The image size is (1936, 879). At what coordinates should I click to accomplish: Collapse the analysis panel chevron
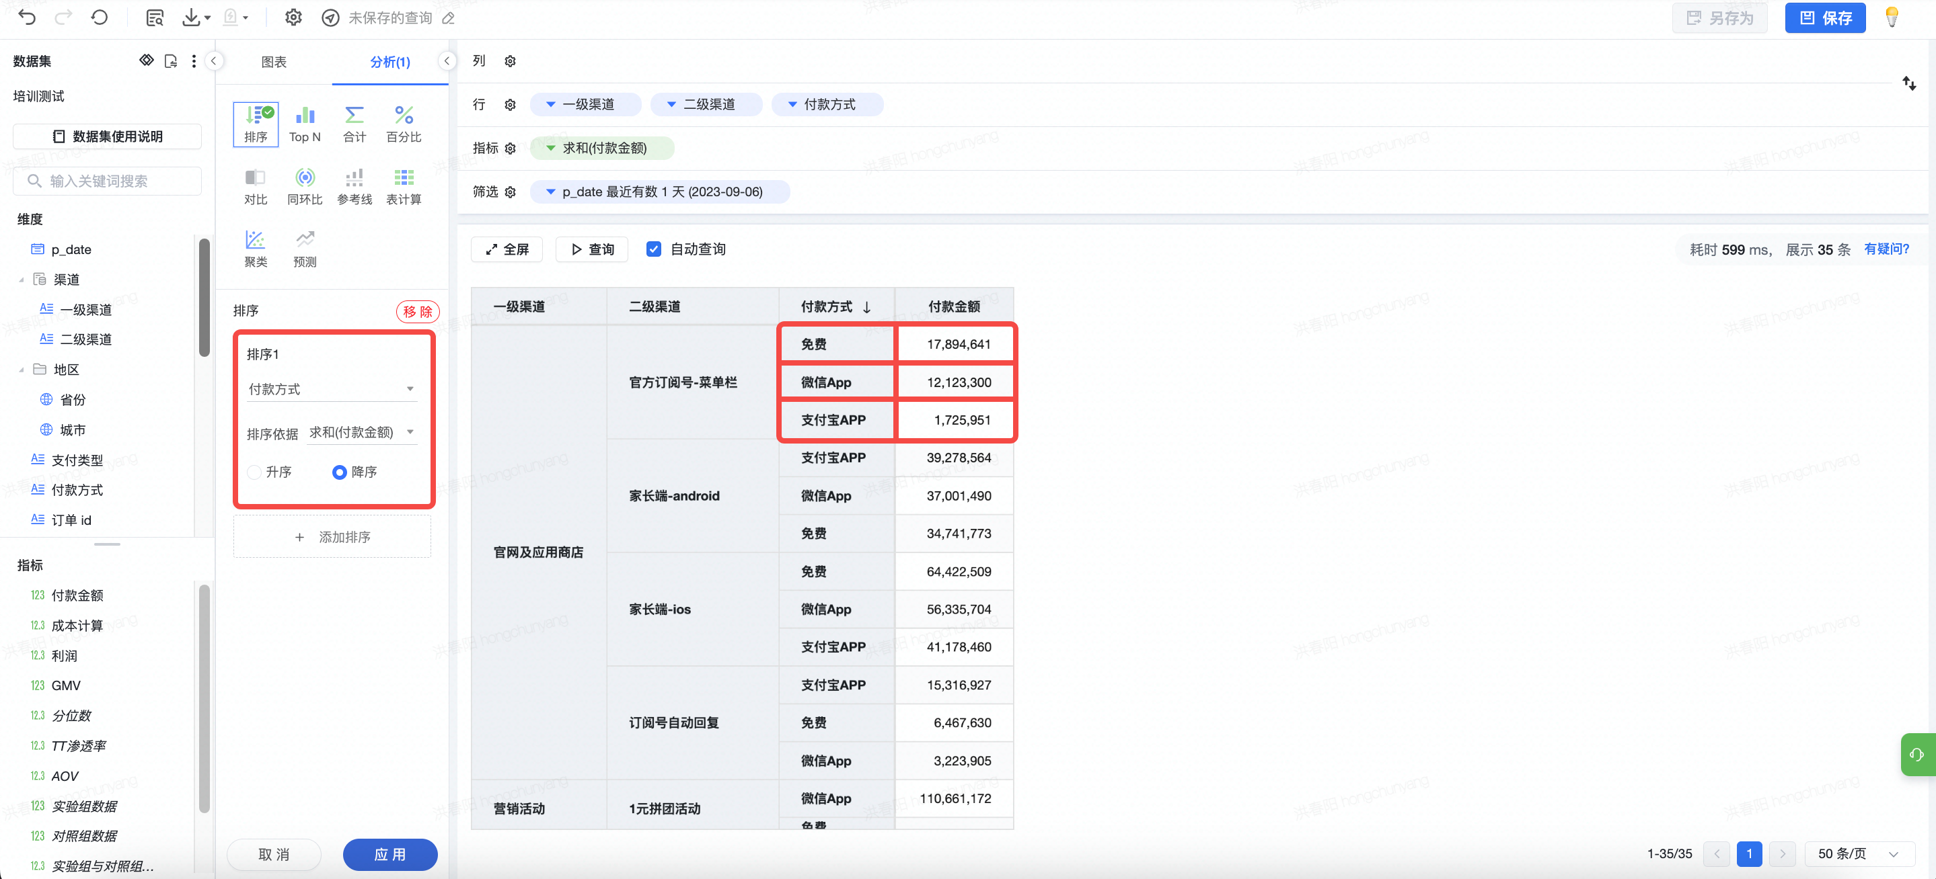(x=447, y=60)
